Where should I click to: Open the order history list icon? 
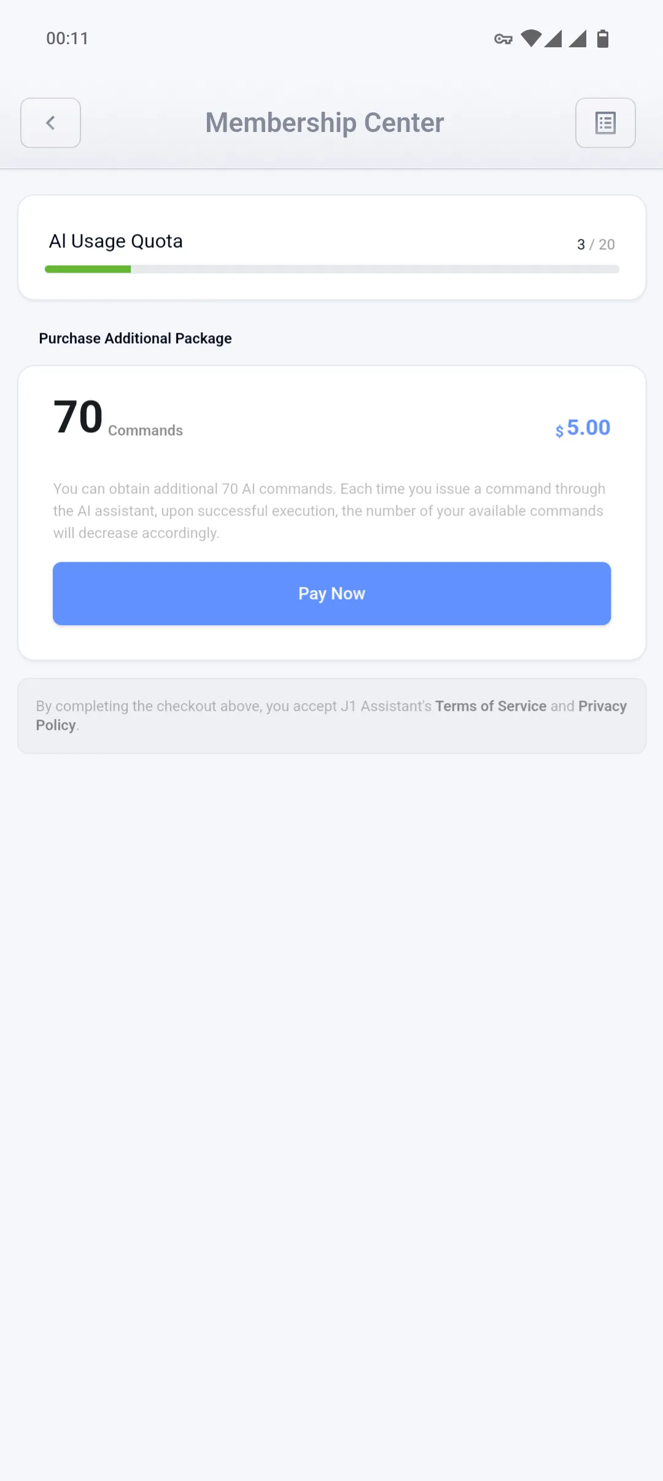tap(605, 123)
